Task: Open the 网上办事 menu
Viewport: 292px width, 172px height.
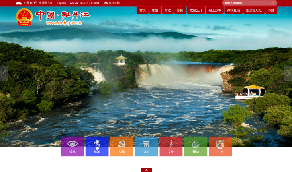Action: tap(215, 10)
